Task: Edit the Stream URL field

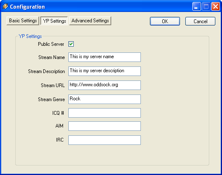Action: 105,85
